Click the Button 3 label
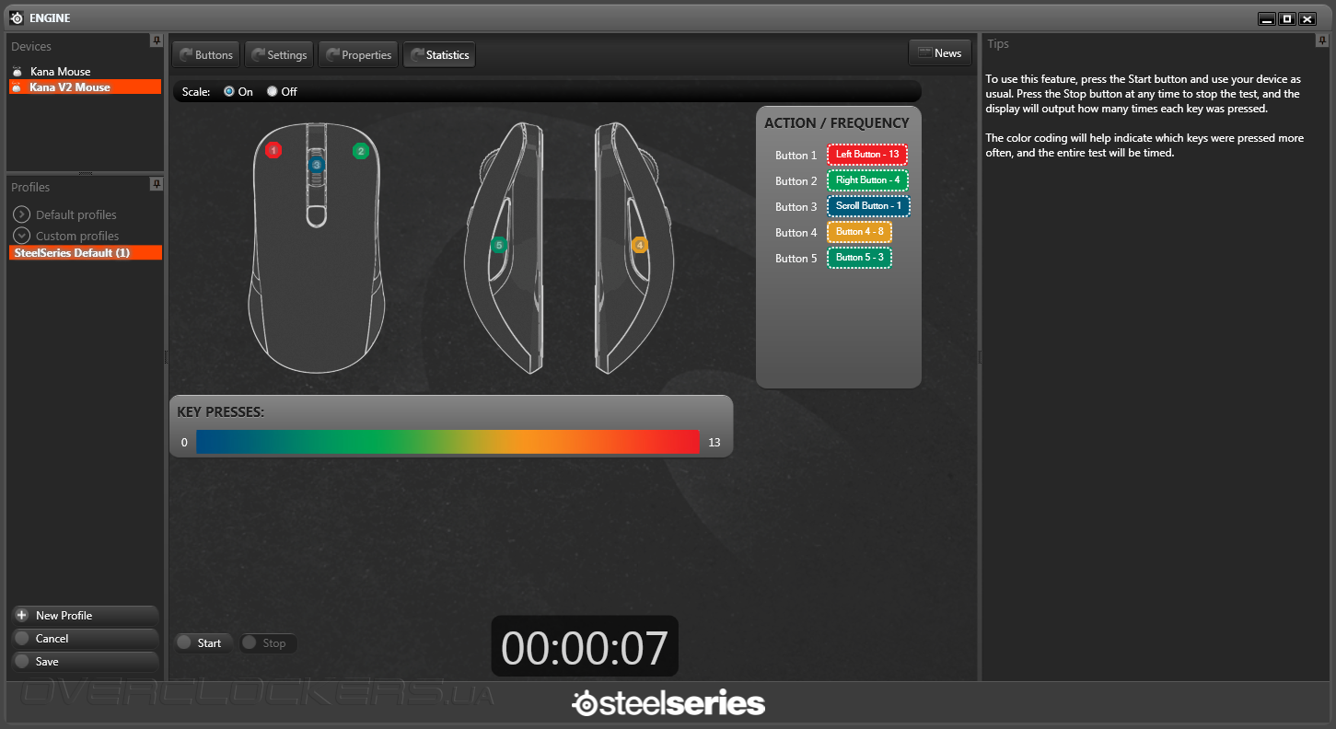Screen dimensions: 1336x729 796,207
